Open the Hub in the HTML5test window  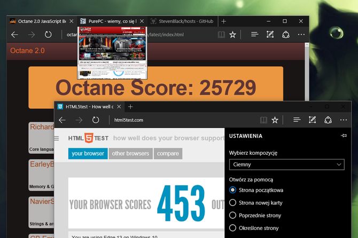click(x=297, y=120)
